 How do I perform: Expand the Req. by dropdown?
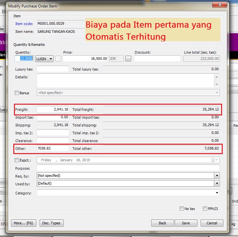tap(217, 176)
